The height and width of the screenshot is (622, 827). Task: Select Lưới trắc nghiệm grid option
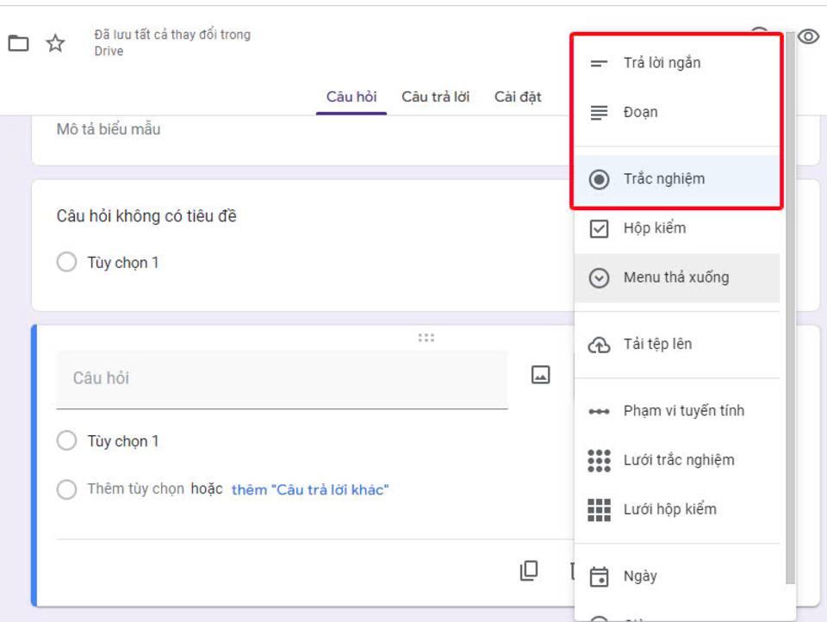[x=676, y=460]
